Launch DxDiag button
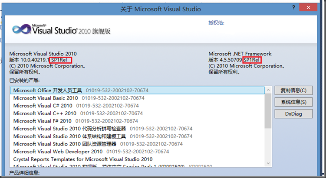Image resolution: width=326 pixels, height=178 pixels. 293,114
